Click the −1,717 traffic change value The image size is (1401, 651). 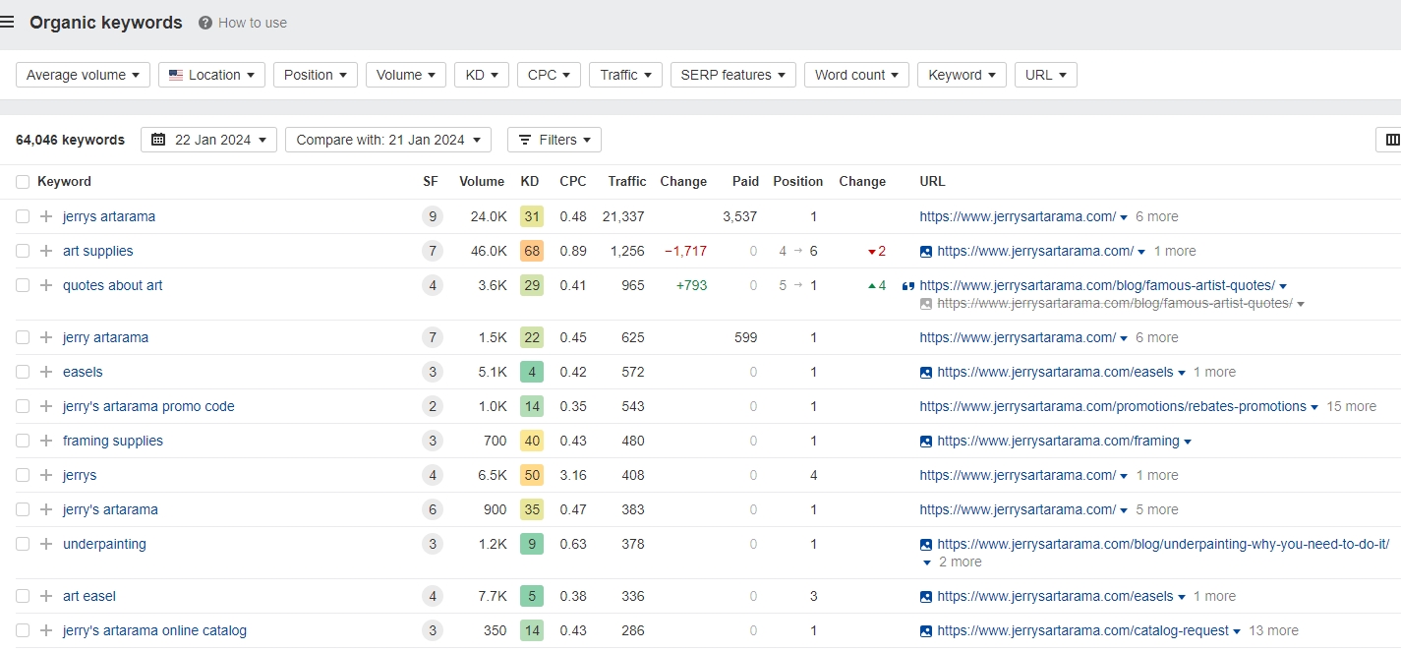[685, 251]
